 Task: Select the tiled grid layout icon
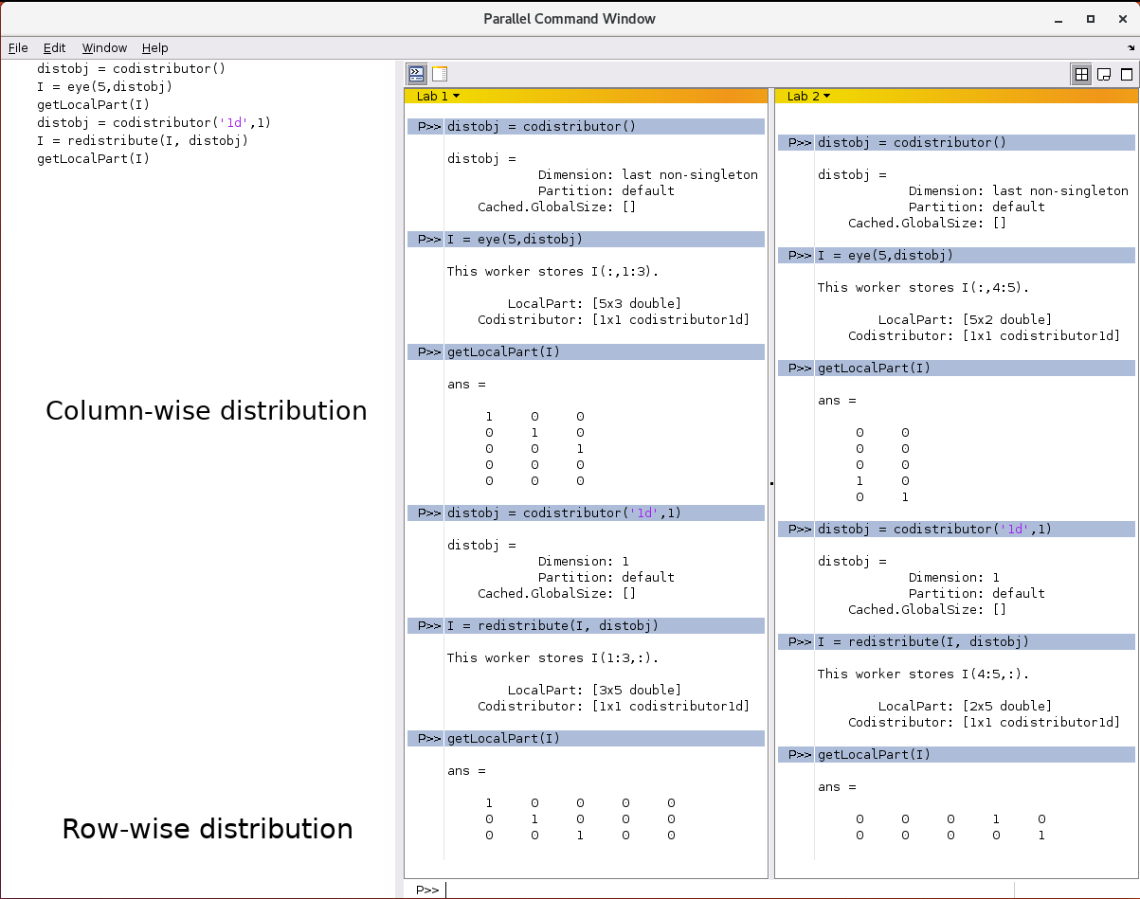[1081, 74]
